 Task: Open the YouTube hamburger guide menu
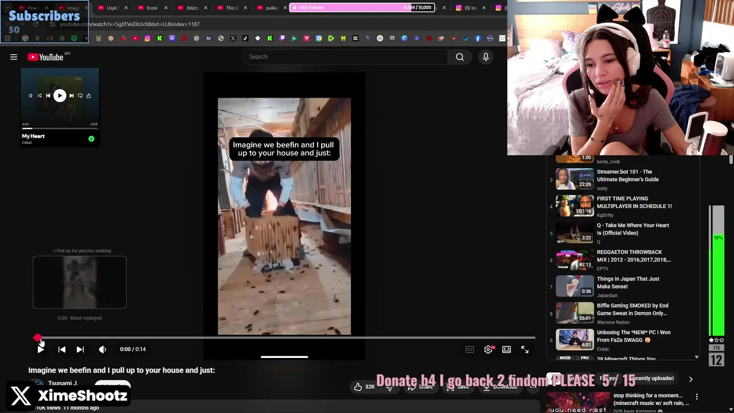click(x=14, y=57)
